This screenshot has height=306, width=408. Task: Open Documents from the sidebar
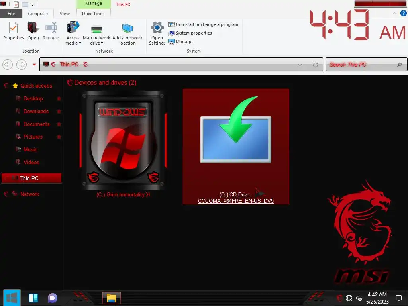point(36,124)
